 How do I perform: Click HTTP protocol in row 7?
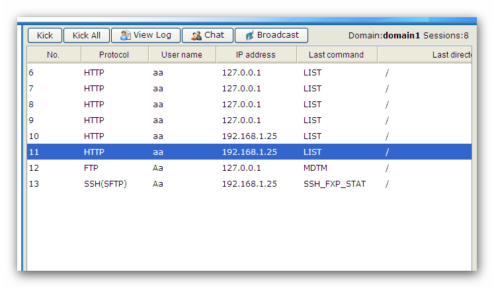tap(94, 88)
